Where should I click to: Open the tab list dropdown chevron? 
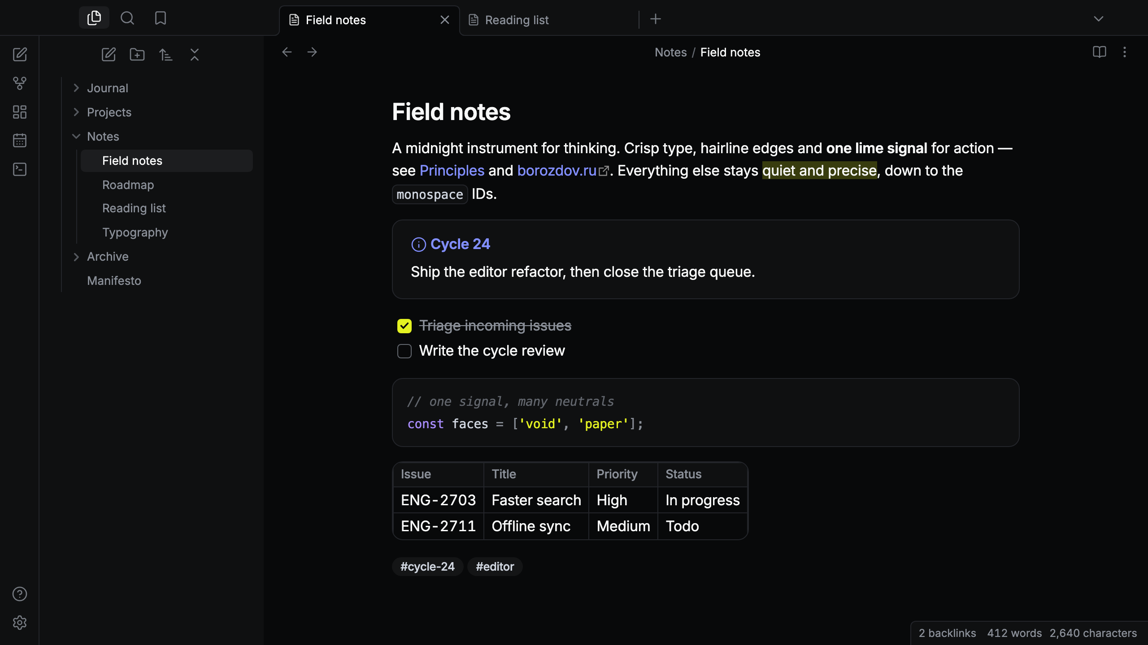coord(1099,19)
